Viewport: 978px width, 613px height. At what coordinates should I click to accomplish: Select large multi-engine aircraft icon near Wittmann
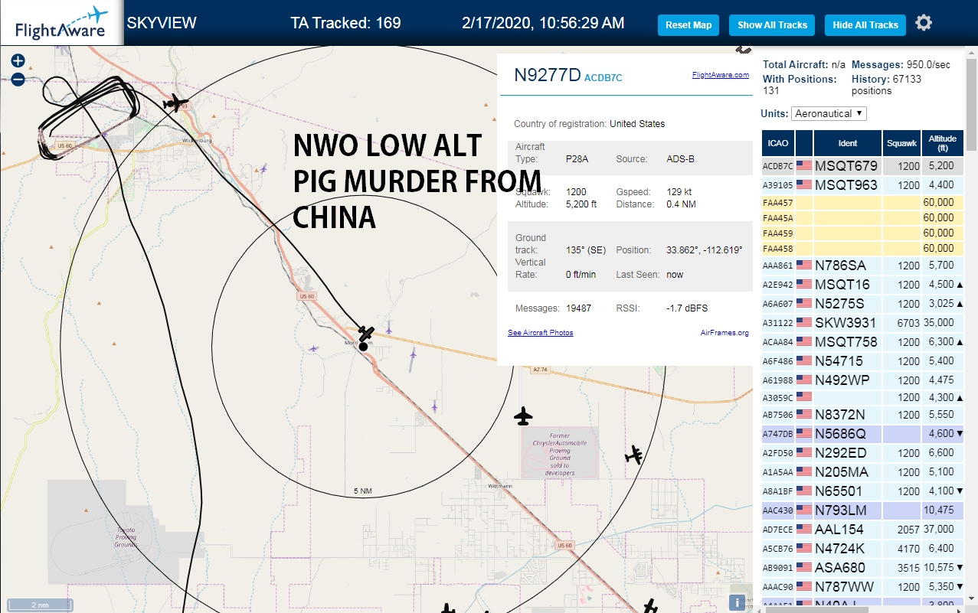click(x=634, y=455)
